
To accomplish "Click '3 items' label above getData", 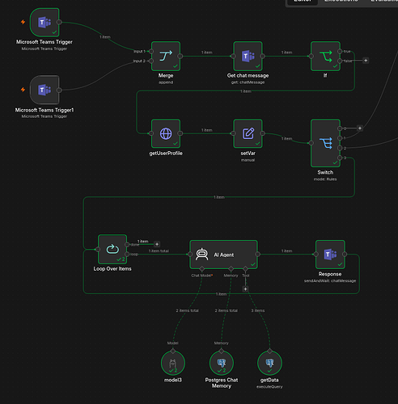I will point(258,310).
